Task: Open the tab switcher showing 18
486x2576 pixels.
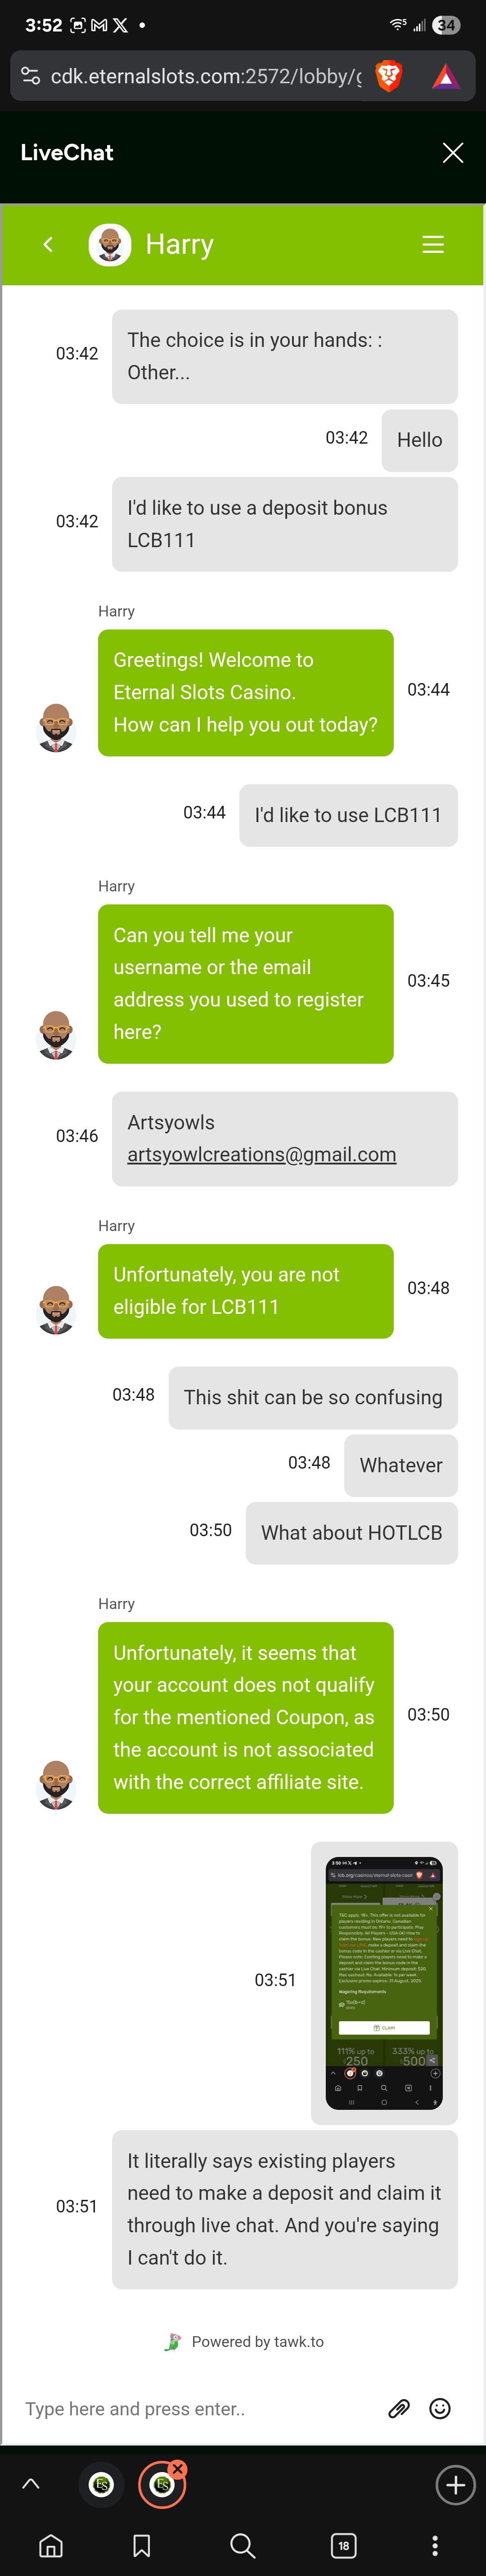Action: point(343,2545)
